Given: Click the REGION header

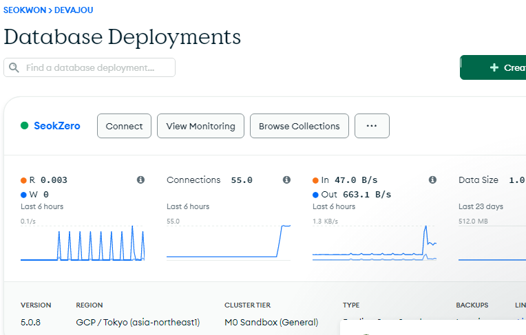Looking at the screenshot, I should 90,305.
